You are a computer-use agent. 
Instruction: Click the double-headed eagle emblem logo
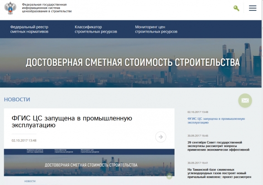[x=10, y=8]
